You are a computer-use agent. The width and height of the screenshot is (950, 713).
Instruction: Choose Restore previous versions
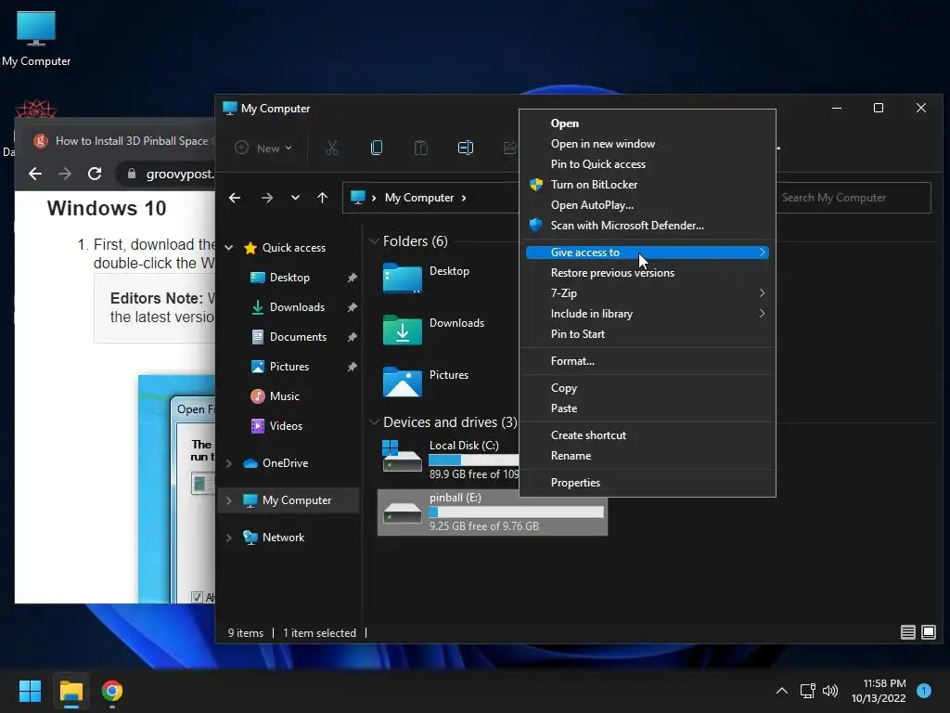(x=648, y=273)
